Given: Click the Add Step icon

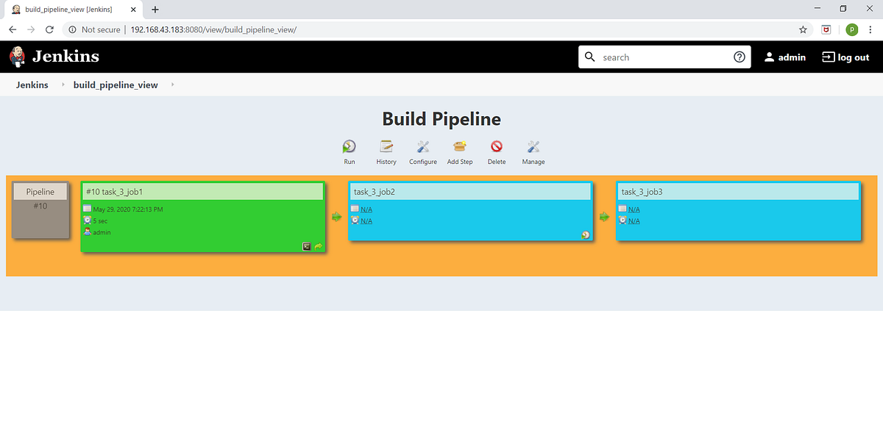Looking at the screenshot, I should [x=459, y=148].
